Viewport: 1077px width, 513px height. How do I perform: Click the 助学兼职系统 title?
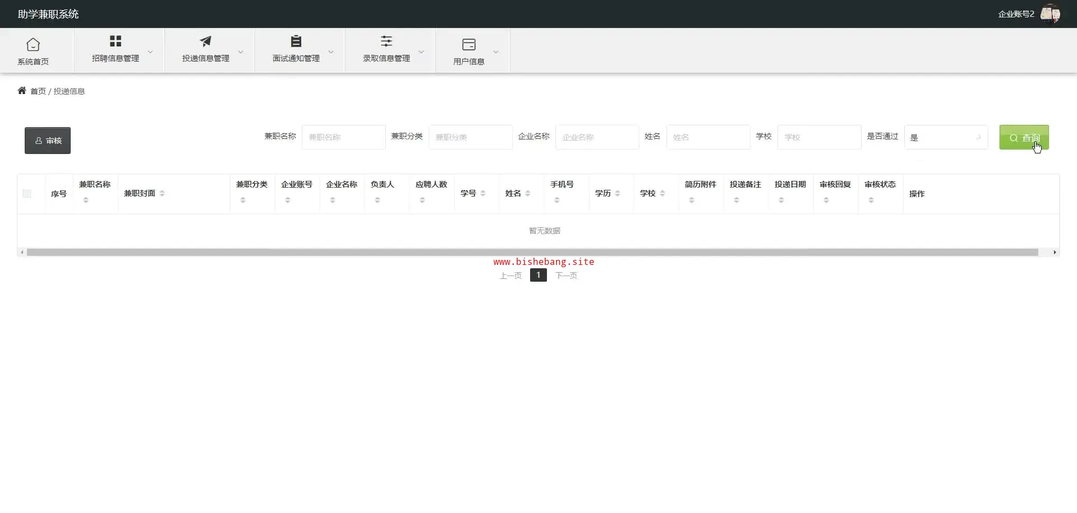48,14
